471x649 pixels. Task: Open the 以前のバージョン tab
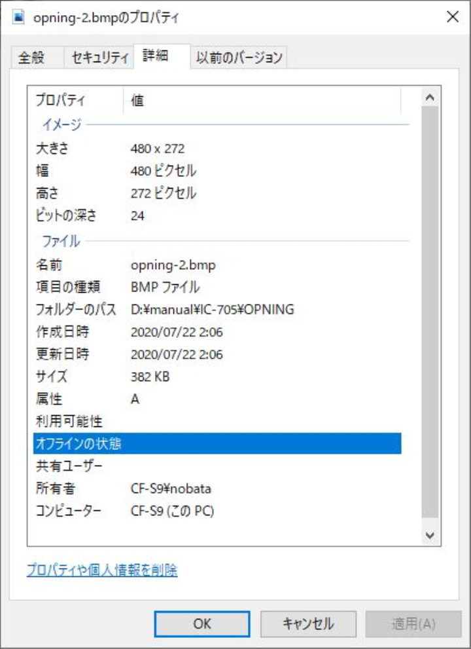(239, 58)
